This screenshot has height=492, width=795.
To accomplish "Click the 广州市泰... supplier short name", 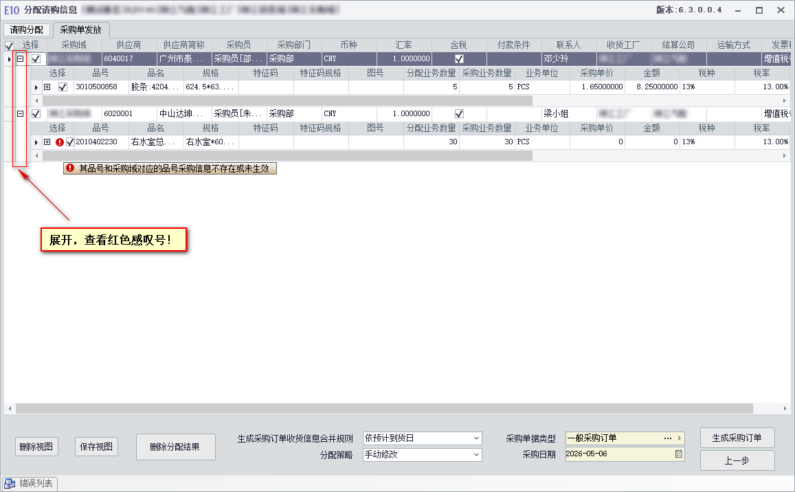I will [x=184, y=59].
